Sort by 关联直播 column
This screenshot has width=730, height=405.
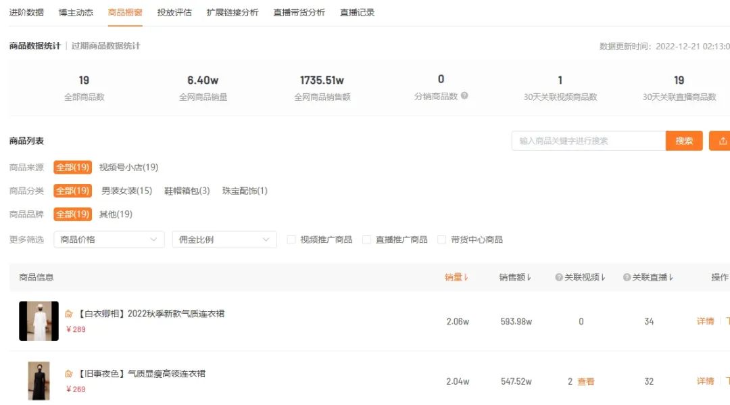click(653, 277)
